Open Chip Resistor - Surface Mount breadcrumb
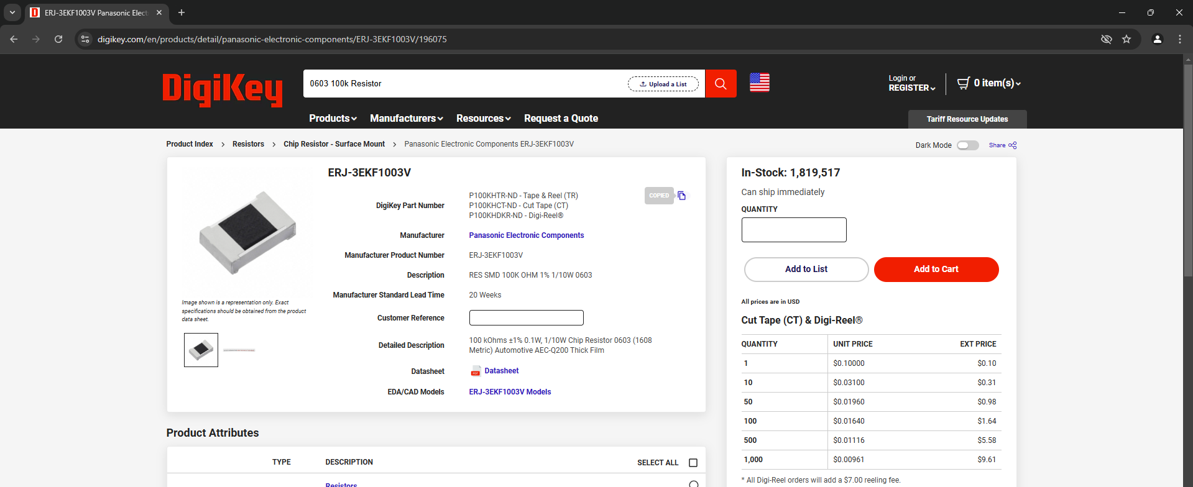Screen dimensions: 1193x487 [334, 144]
